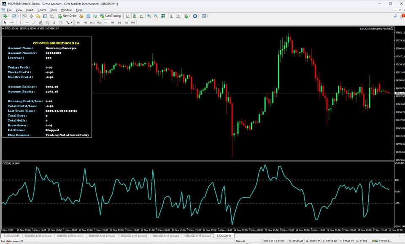
Task: Set timeframe to M1
Action: 79,23
